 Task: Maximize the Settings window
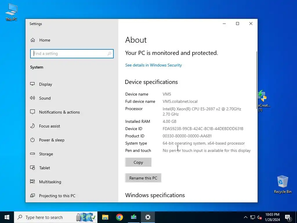click(x=238, y=24)
